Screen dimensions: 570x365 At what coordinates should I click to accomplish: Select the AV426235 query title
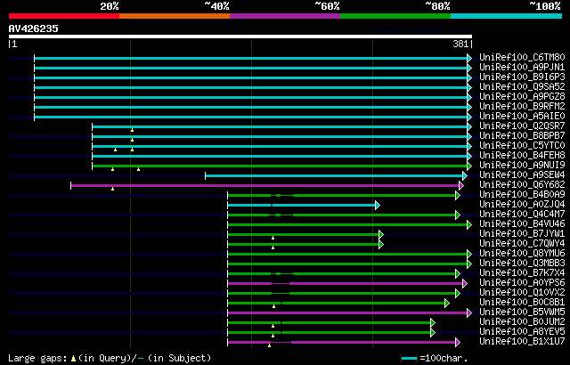[x=34, y=28]
